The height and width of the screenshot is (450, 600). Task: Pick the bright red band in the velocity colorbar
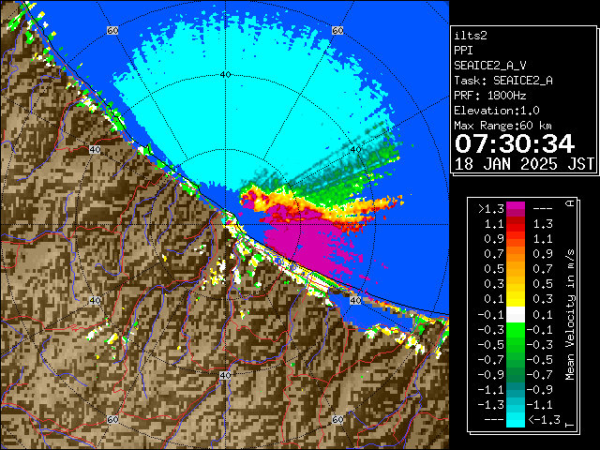click(516, 232)
